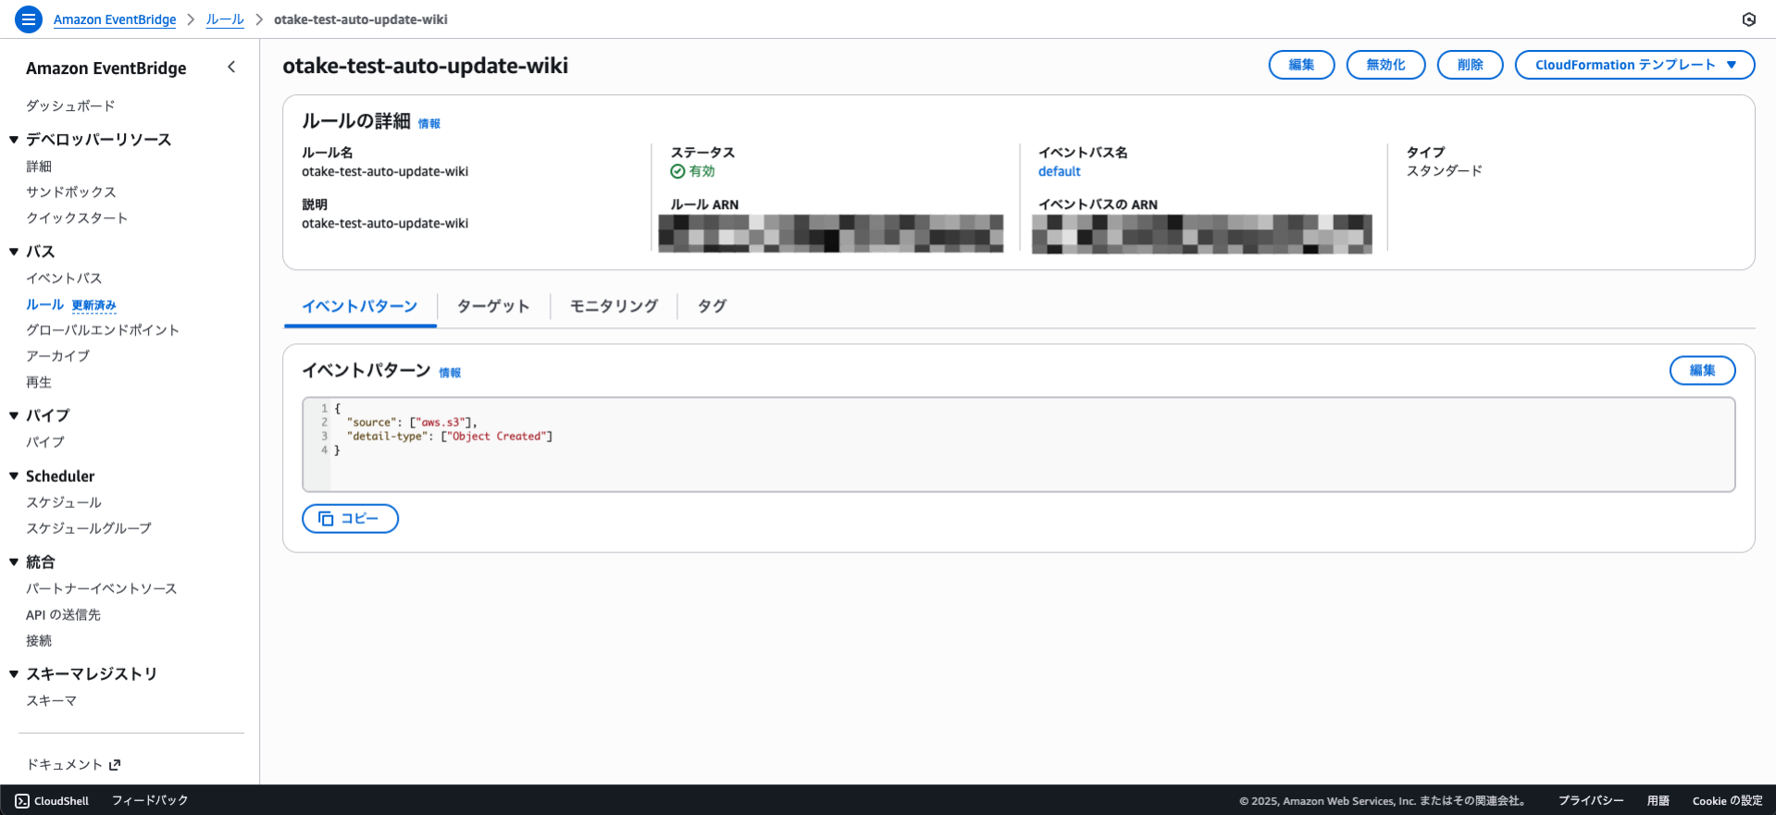
Task: Collapse the Developer Resources section
Action: [14, 140]
